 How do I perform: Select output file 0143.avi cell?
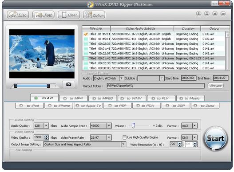pyautogui.click(x=208, y=59)
